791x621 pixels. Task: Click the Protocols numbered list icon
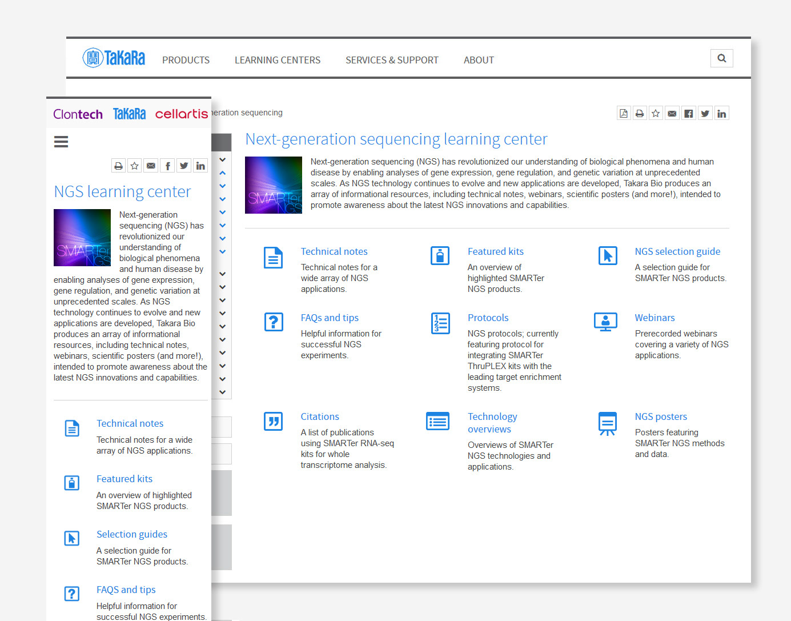click(440, 323)
